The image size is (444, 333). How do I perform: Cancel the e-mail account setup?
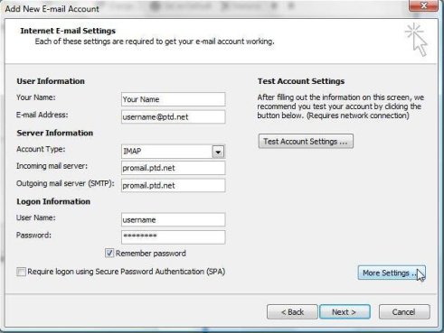tap(404, 312)
